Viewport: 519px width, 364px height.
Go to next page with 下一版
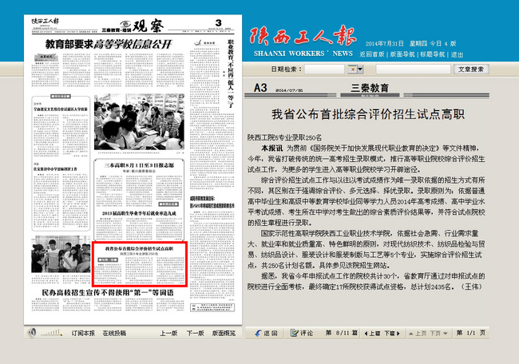click(195, 332)
